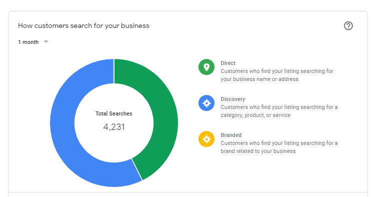Click the green Direct pin icon

[206, 67]
